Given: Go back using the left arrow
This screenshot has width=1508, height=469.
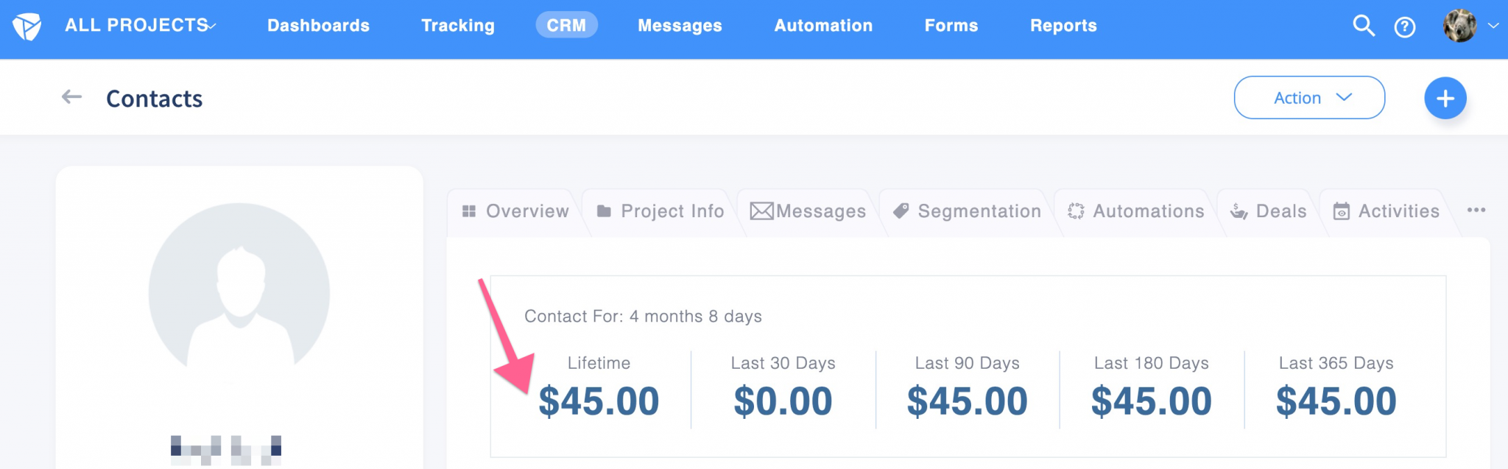Looking at the screenshot, I should click(x=71, y=97).
